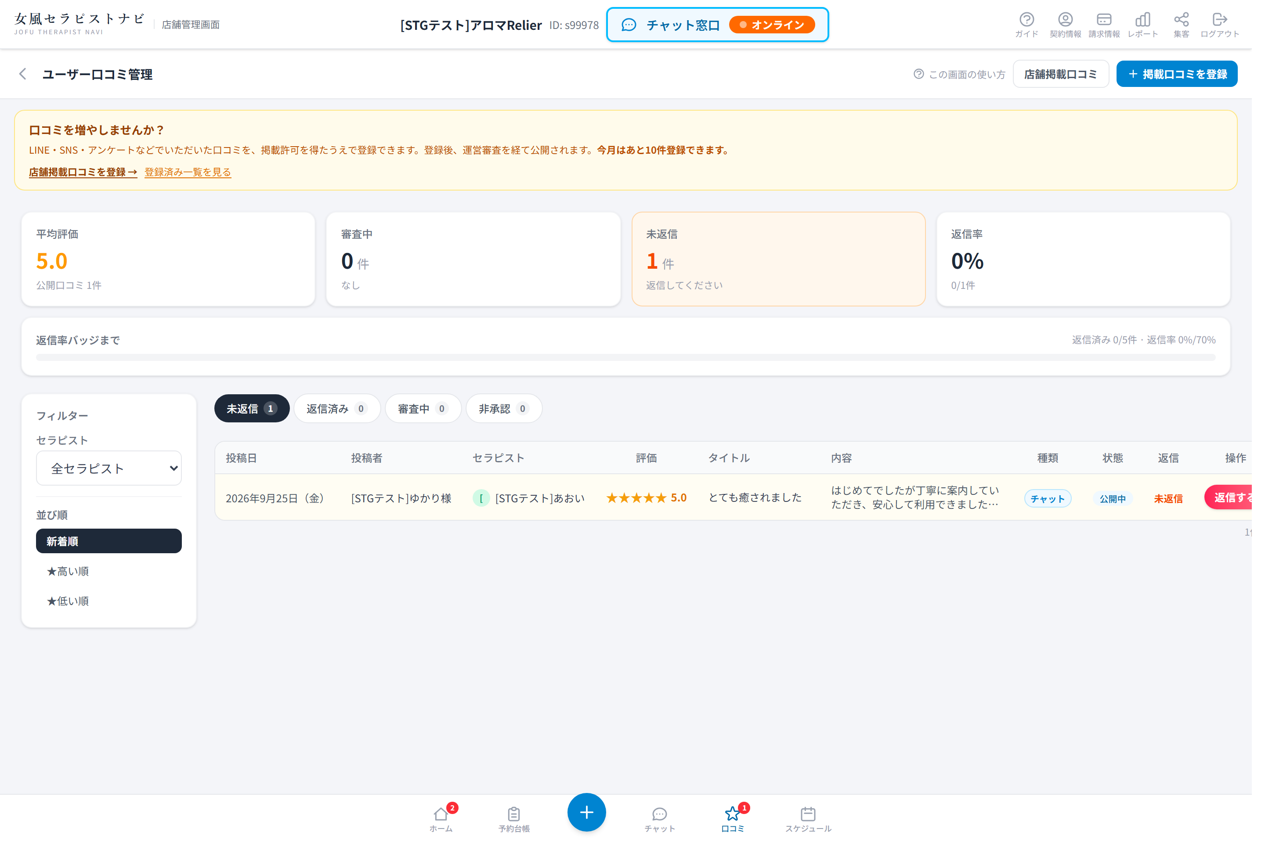This screenshot has width=1265, height=843.
Task: Click the 返信する button in the review row
Action: 1241,503
